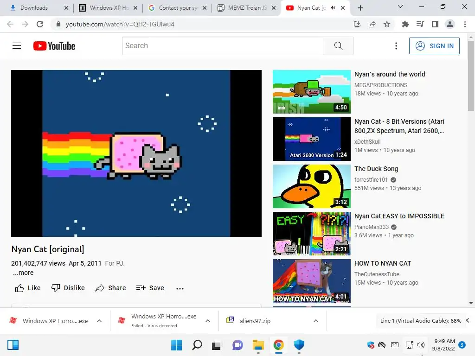475x356 pixels.
Task: Open the Extensions puzzle icon
Action: tap(405, 24)
